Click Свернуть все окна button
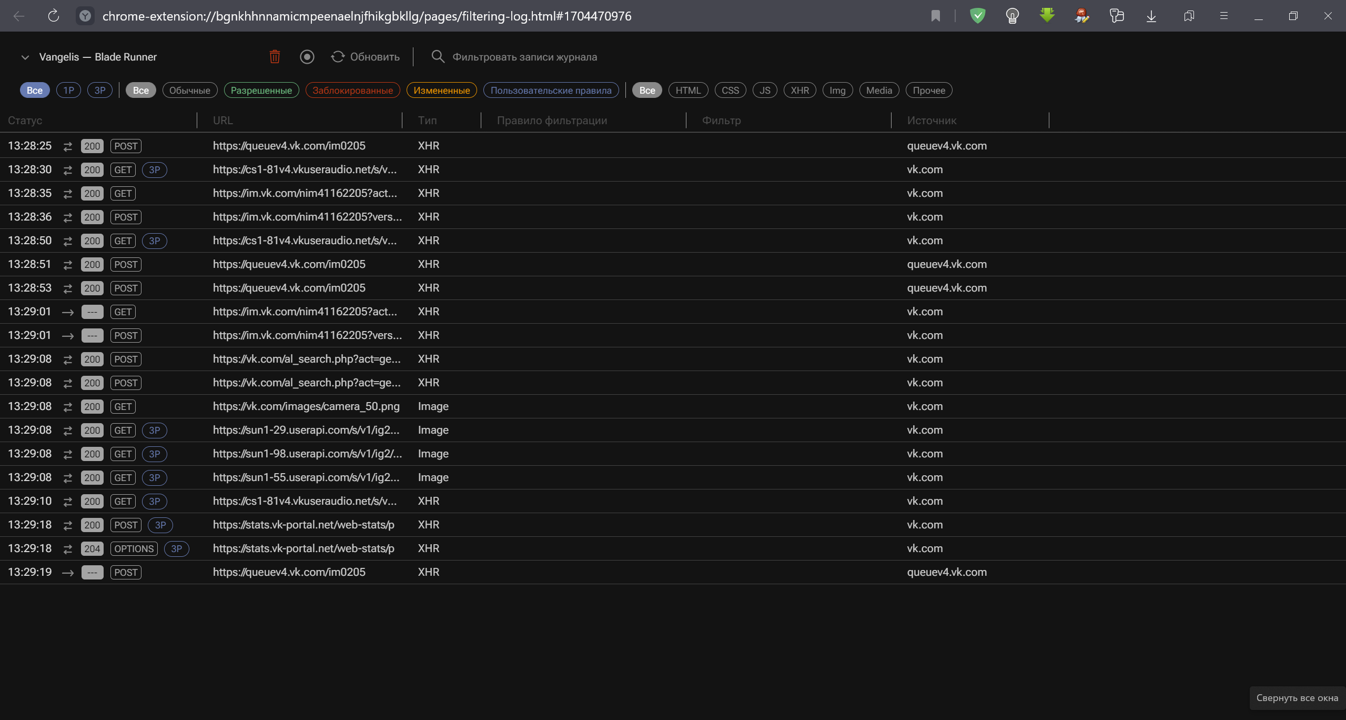 point(1296,697)
